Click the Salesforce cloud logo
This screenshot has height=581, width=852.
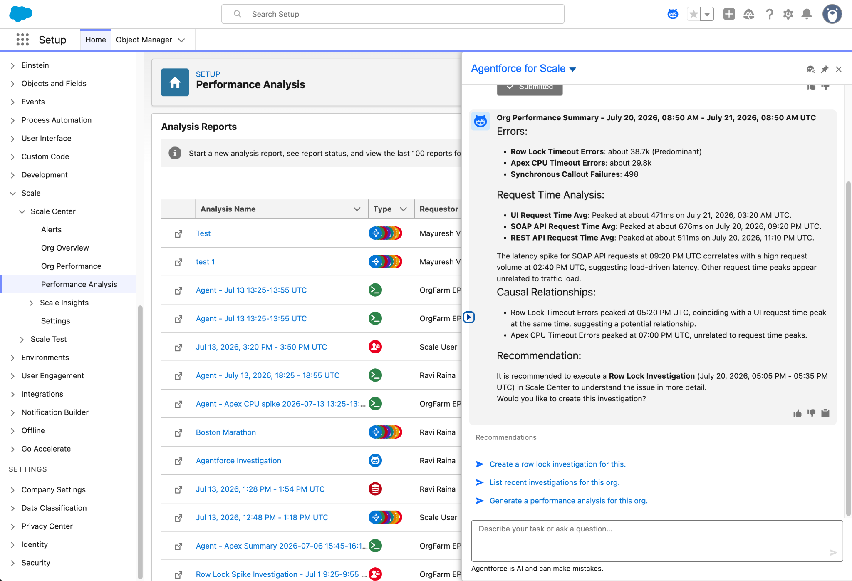click(20, 14)
